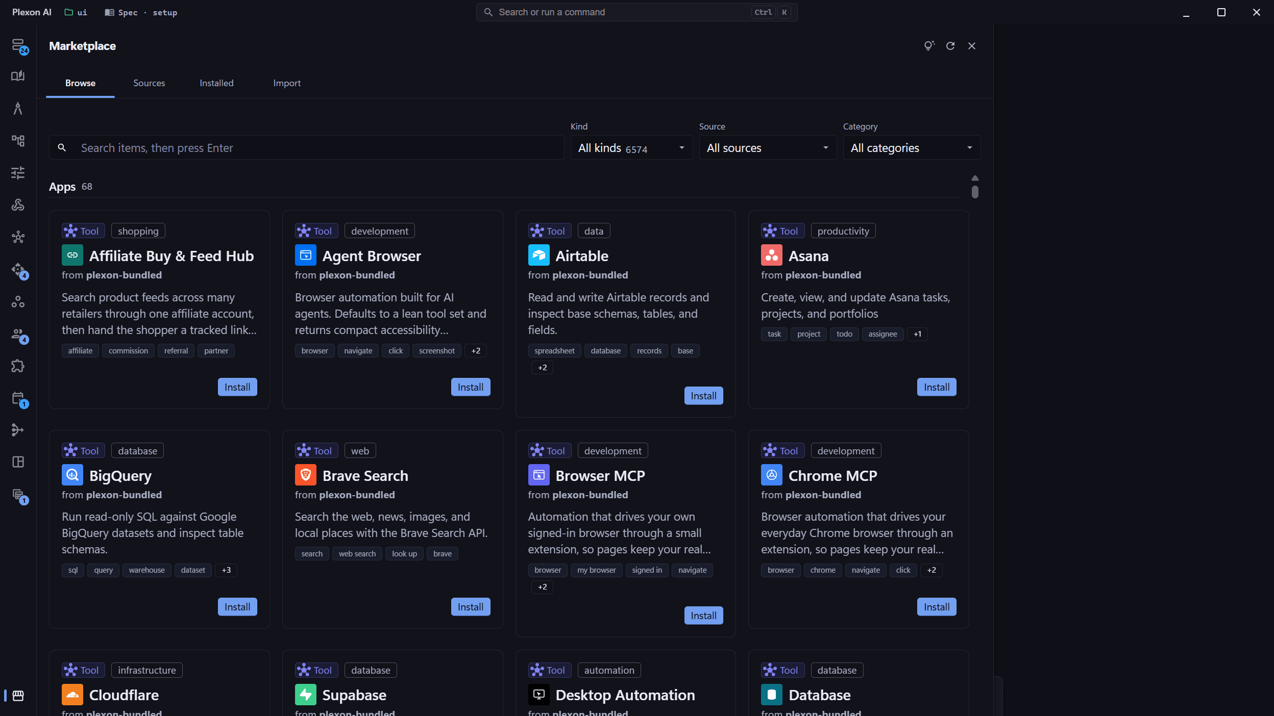Switch to the Import tab

(x=287, y=83)
